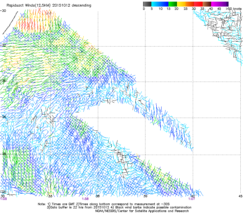Viewport: 243px width, 213px height.
Task: Click the title 'Rapidsact Winds(12.5KM) 20151012 descending'
Action: click(x=49, y=6)
